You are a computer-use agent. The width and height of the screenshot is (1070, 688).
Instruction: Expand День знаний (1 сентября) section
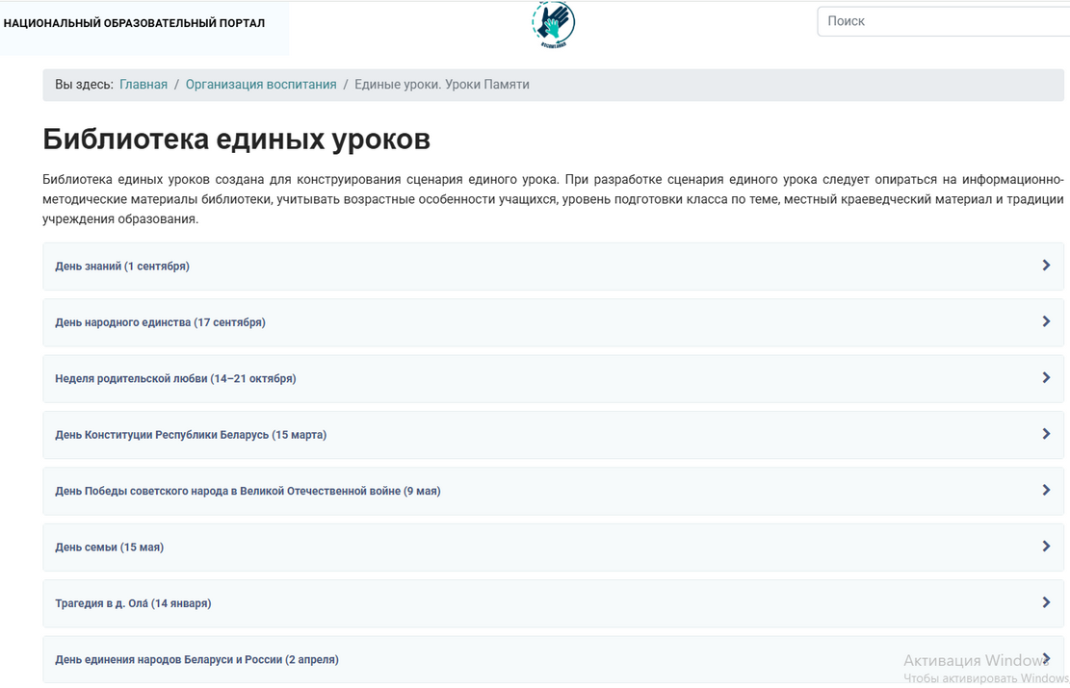pos(122,267)
